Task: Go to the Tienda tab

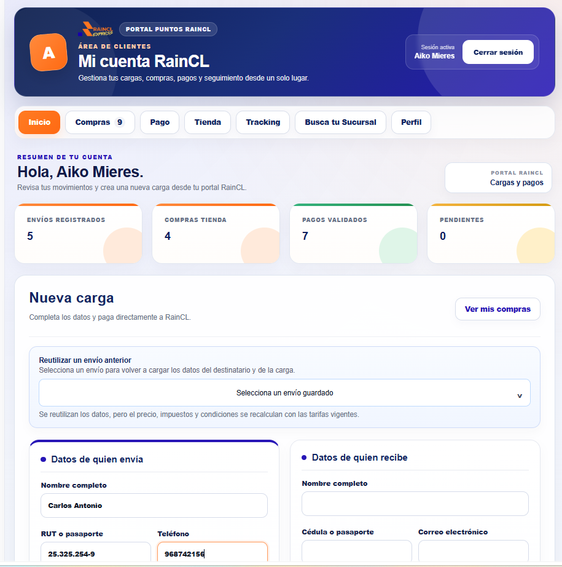Action: tap(208, 122)
